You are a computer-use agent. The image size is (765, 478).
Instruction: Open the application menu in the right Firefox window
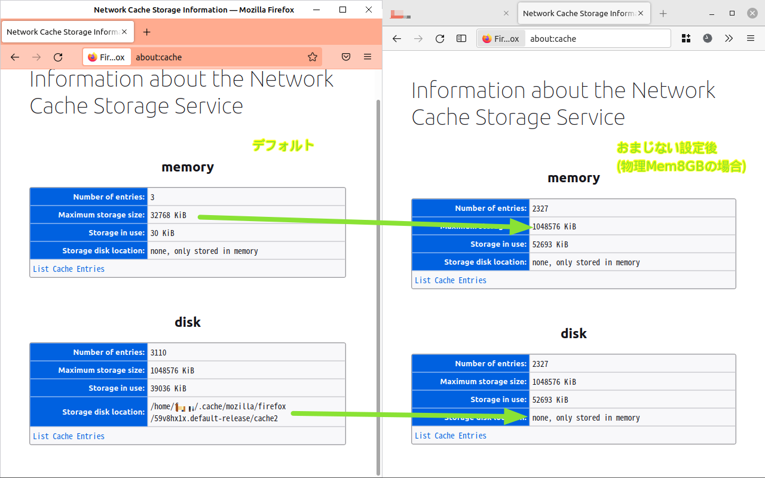[751, 38]
